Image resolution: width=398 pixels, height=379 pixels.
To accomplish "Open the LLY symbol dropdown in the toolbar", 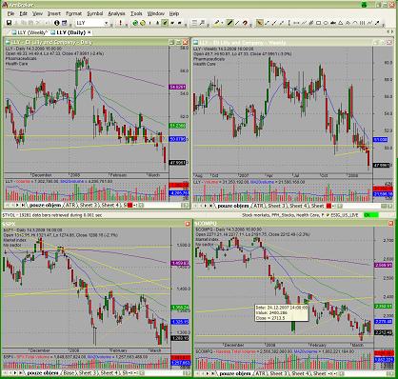I will pyautogui.click(x=107, y=23).
